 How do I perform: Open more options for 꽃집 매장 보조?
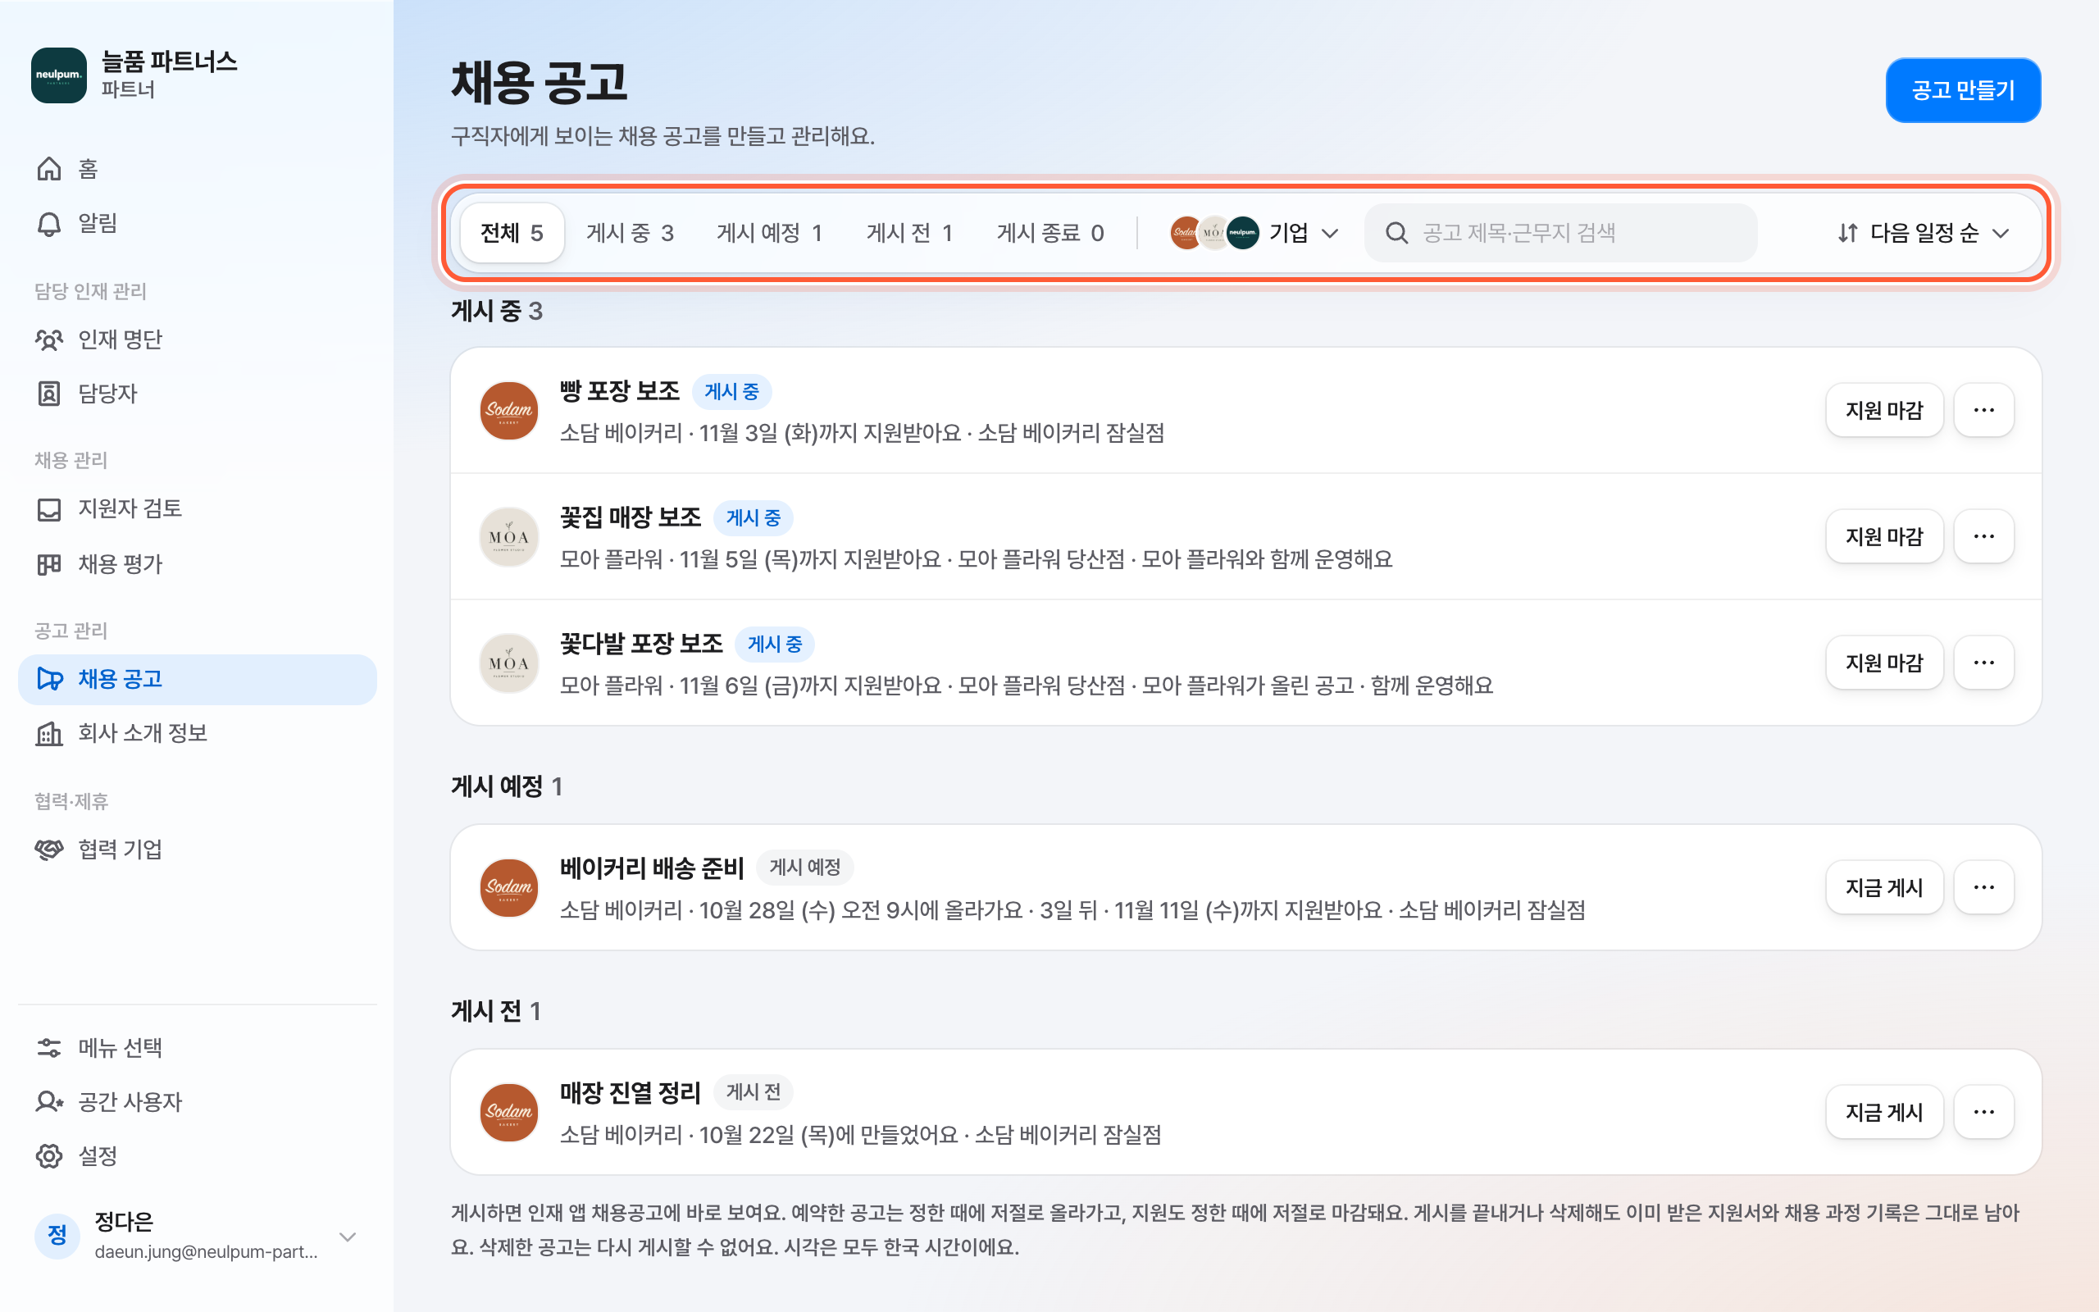[x=1983, y=536]
